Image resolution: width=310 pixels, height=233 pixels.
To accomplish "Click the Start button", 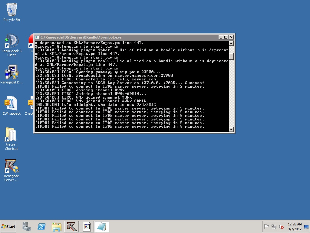I will 8,227.
